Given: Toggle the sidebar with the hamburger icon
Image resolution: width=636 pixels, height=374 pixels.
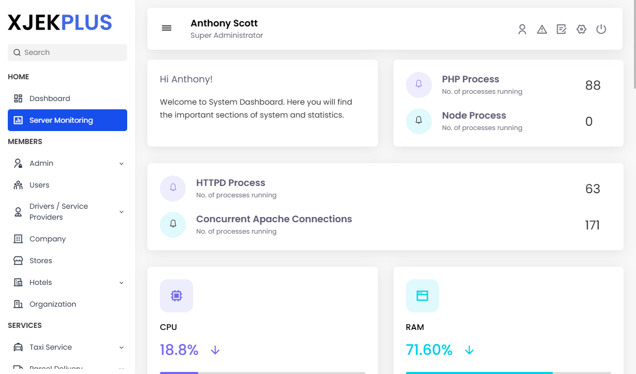Looking at the screenshot, I should point(166,28).
